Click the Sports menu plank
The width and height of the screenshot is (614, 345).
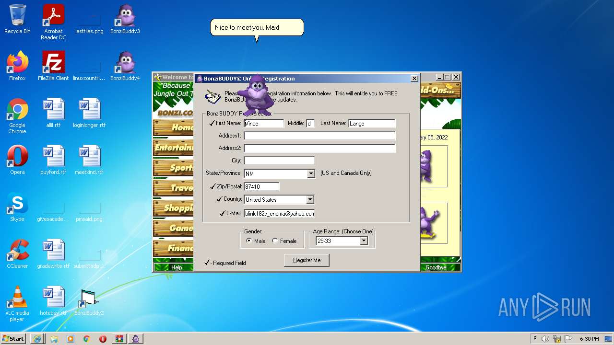pyautogui.click(x=174, y=168)
